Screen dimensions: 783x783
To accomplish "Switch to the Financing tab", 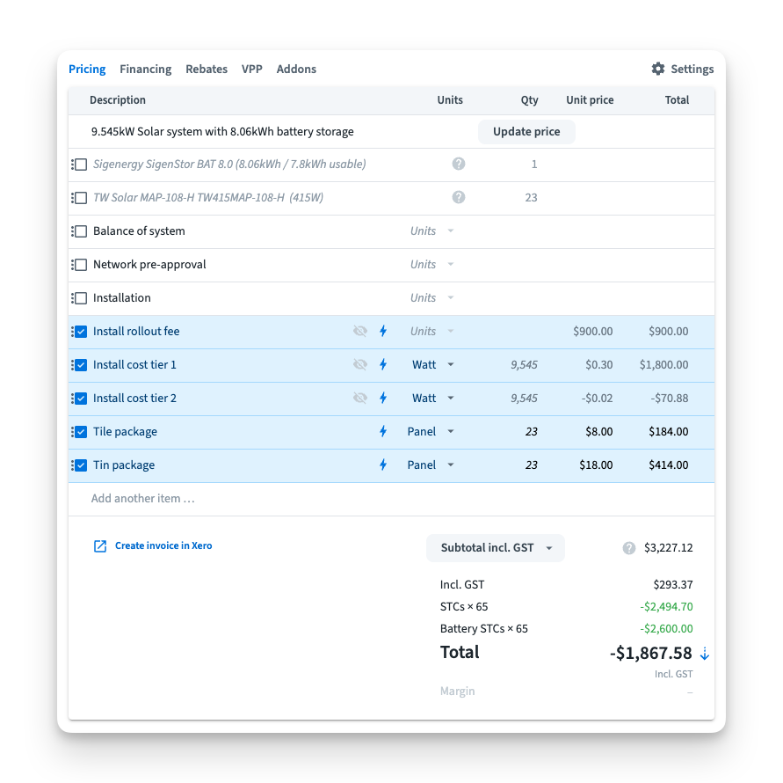I will click(x=145, y=69).
